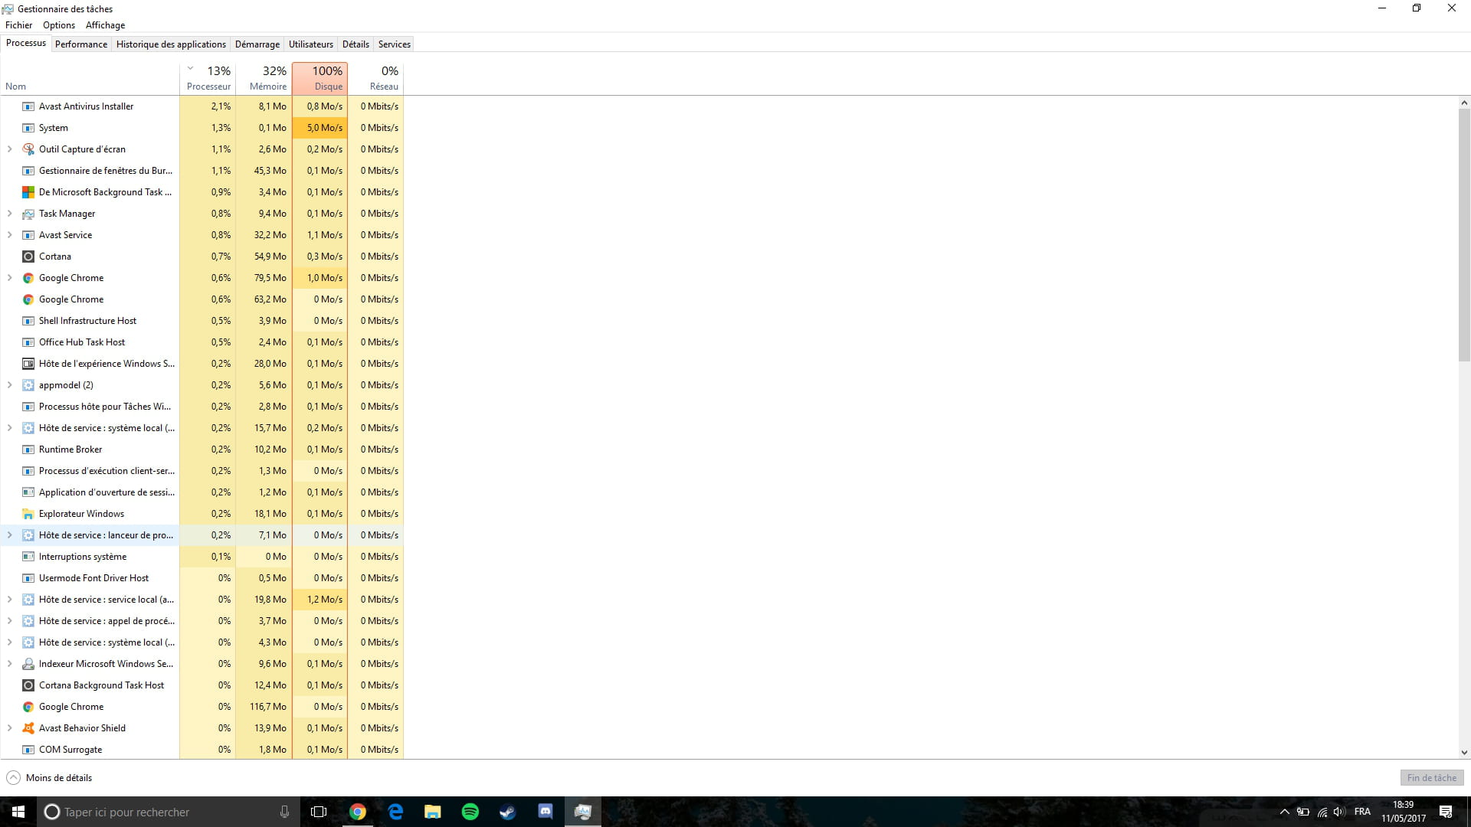Click the Avast Behavior Shield icon
The width and height of the screenshot is (1471, 827).
pyautogui.click(x=28, y=728)
